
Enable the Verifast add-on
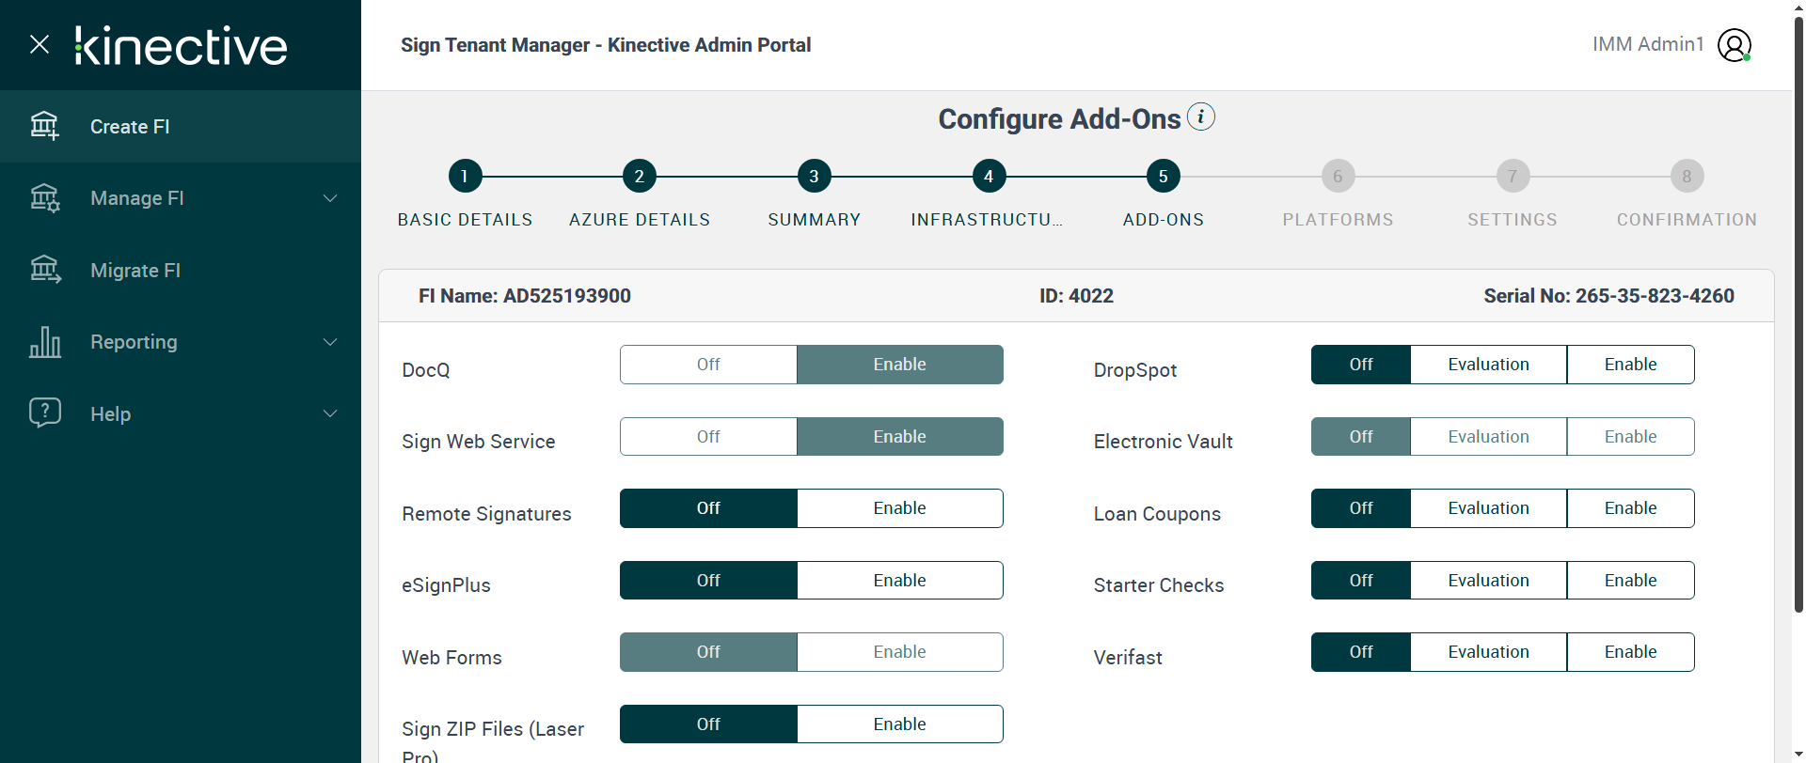click(1630, 652)
